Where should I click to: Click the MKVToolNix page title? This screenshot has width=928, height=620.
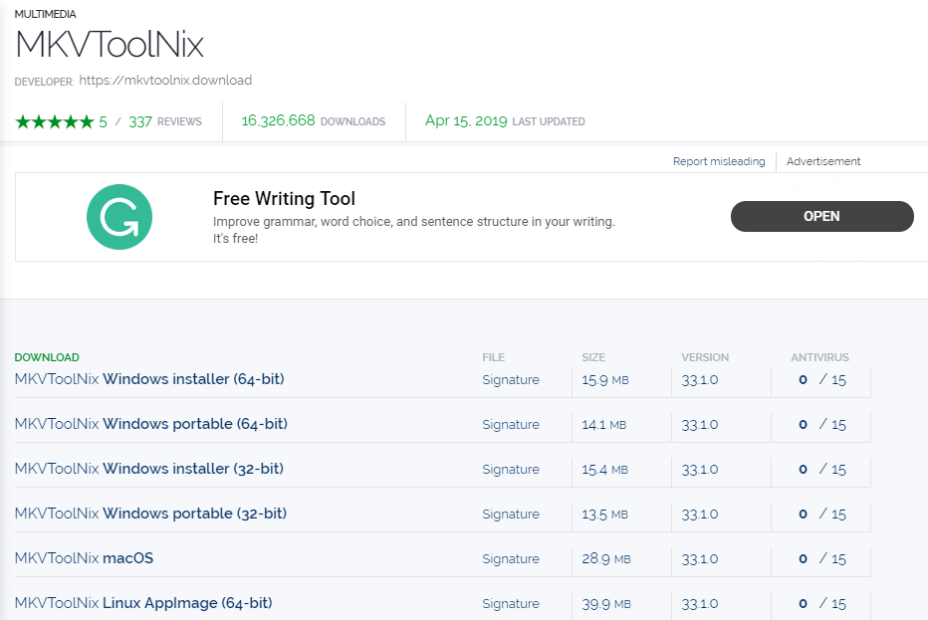point(110,45)
